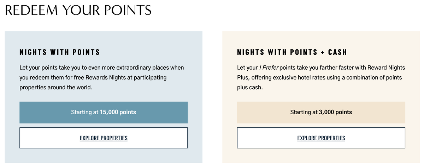Click the free Rewards Nights description paragraph
This screenshot has height=166, width=424.
[102, 77]
